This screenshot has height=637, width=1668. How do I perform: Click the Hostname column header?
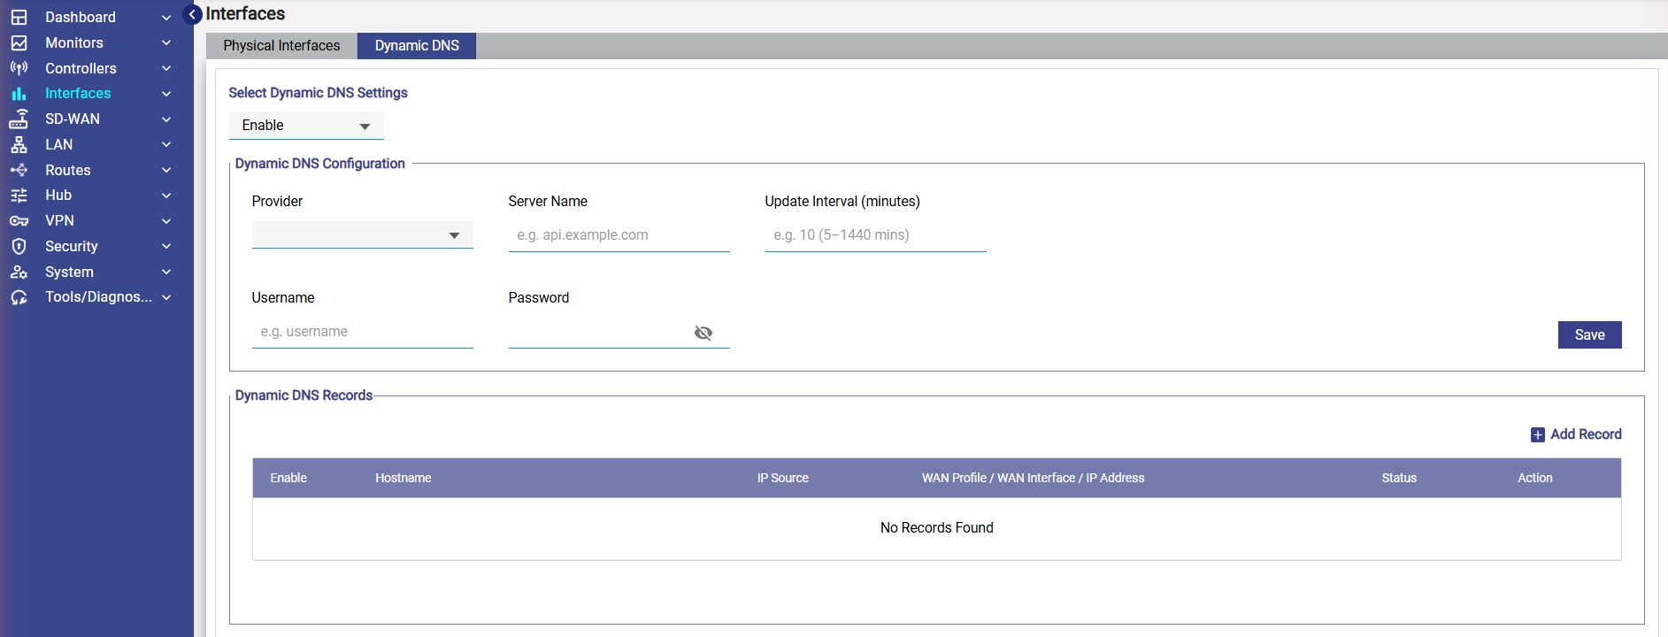coord(404,478)
